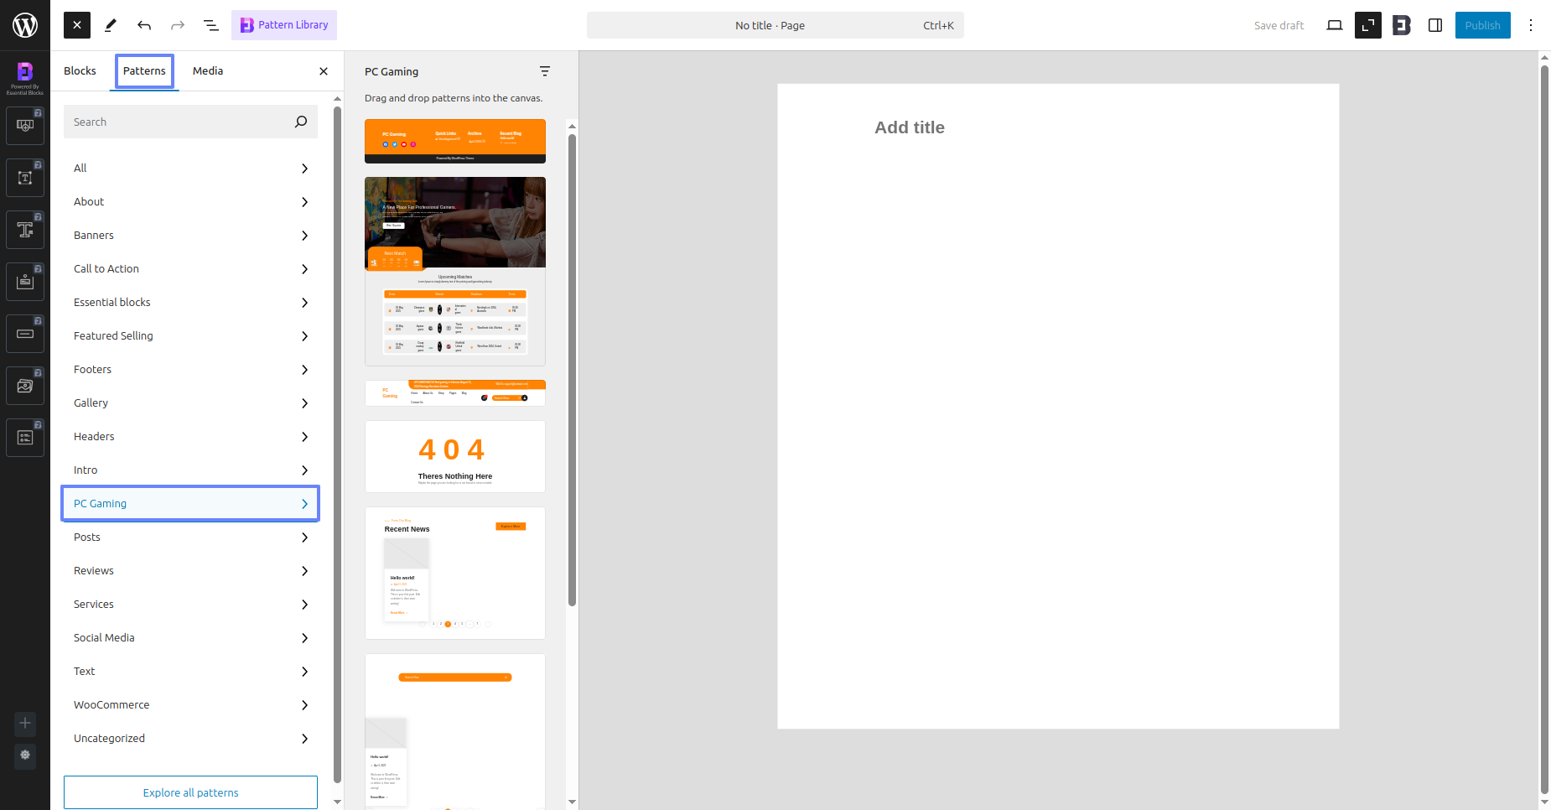Screen dimensions: 1551x810
Task: Switch to the Patterns tab
Action: pyautogui.click(x=144, y=71)
